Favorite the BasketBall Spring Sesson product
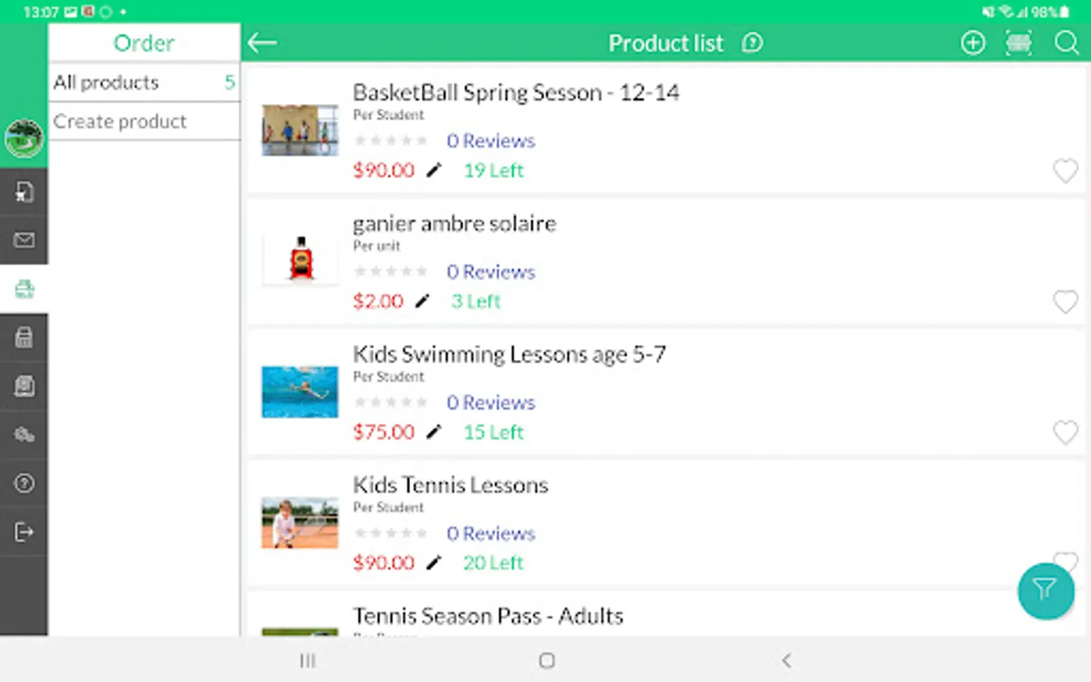1091x682 pixels. [x=1065, y=171]
